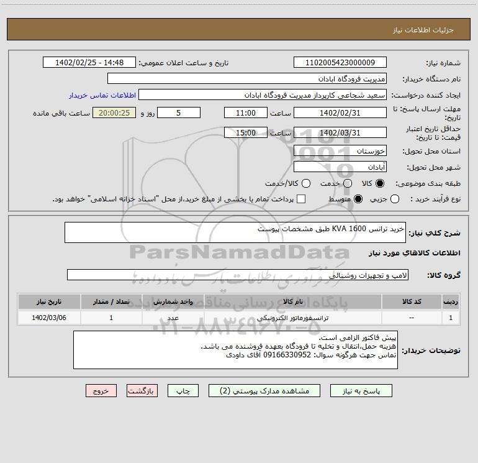The height and width of the screenshot is (463, 478).
Task: Click the need number field 1102005423000009
Action: click(x=340, y=62)
